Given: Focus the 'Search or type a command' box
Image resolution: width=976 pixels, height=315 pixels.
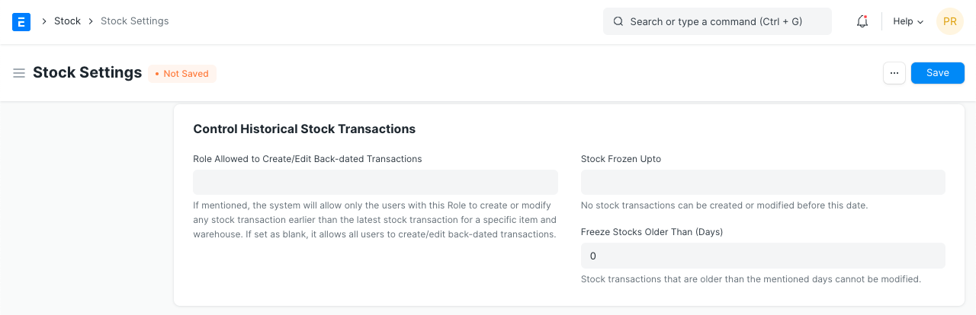Looking at the screenshot, I should [717, 21].
